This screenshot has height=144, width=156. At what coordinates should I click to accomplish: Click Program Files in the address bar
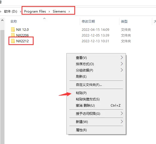point(35,11)
